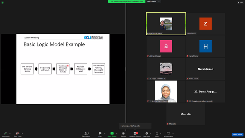
Task: Click the 3 unassigned participants tooltip
Action: (135, 126)
